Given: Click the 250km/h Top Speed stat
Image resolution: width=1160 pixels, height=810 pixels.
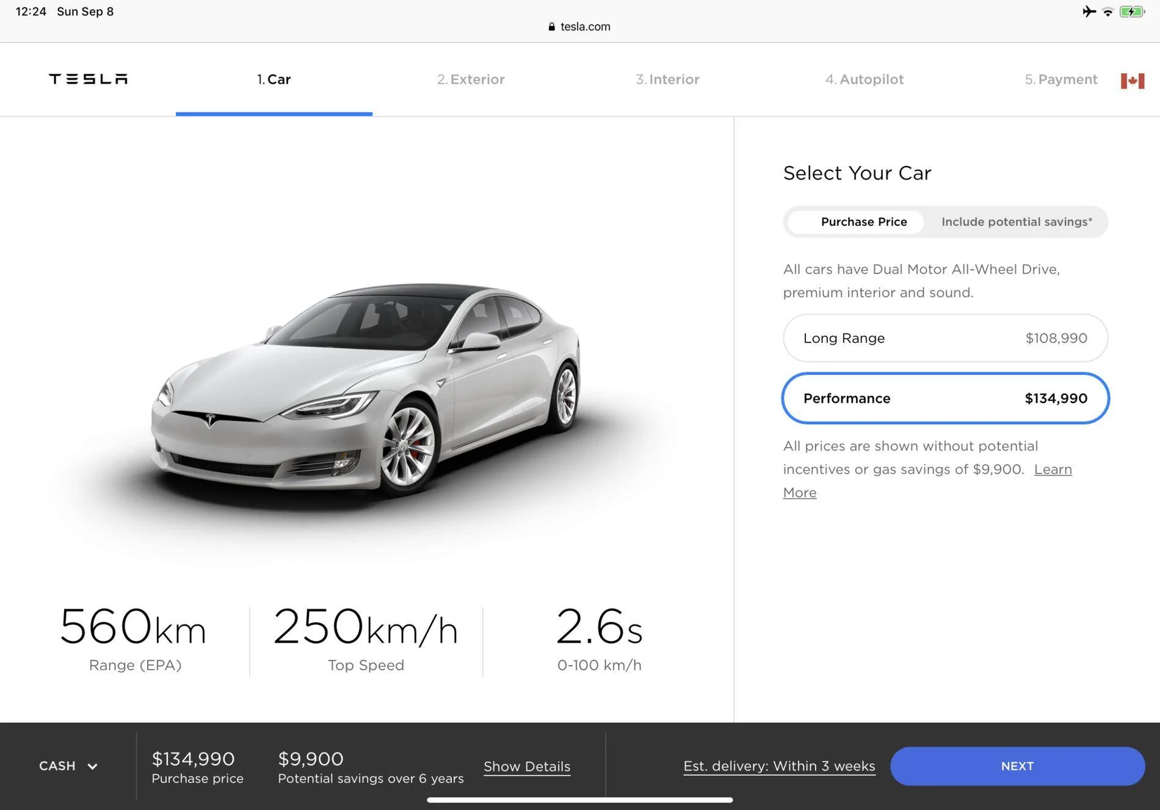Looking at the screenshot, I should click(x=366, y=639).
